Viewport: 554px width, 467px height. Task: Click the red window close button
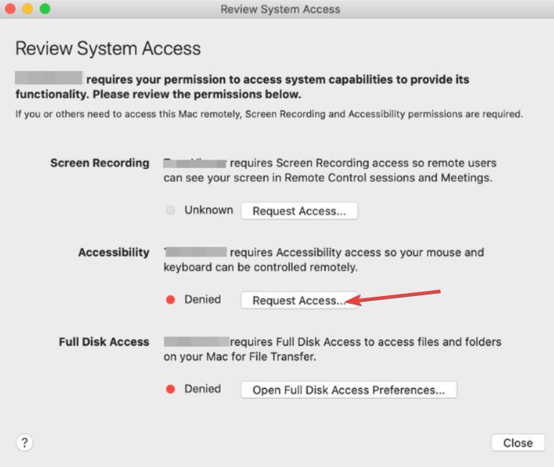coord(10,9)
